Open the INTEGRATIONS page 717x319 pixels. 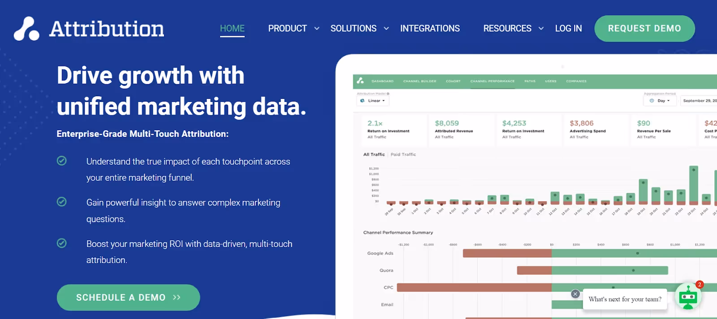pos(430,29)
